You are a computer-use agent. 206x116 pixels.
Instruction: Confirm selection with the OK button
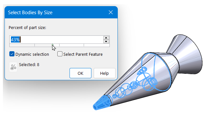coord(80,73)
